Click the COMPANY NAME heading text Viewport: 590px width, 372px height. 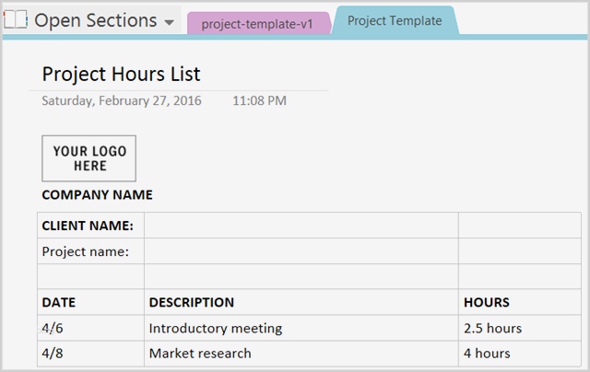(x=97, y=195)
